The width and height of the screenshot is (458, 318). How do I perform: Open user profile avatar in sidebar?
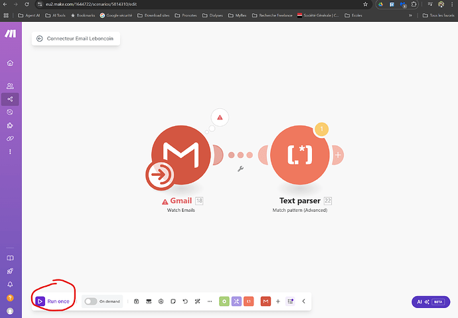pos(10,311)
